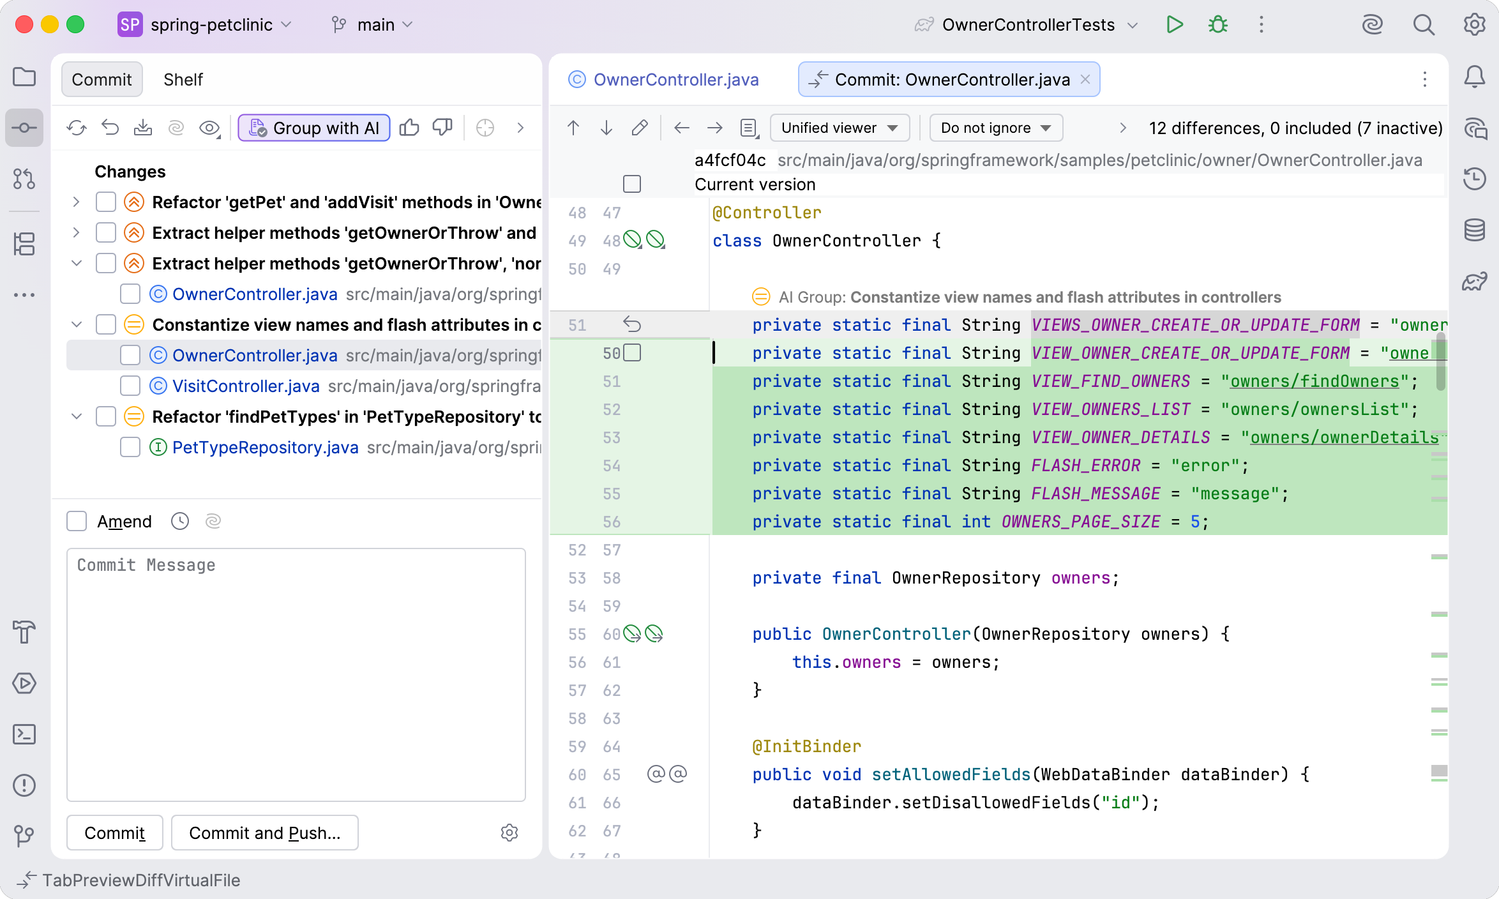Check the PetTypeRepository.java change checkbox
1499x899 pixels.
pyautogui.click(x=130, y=447)
